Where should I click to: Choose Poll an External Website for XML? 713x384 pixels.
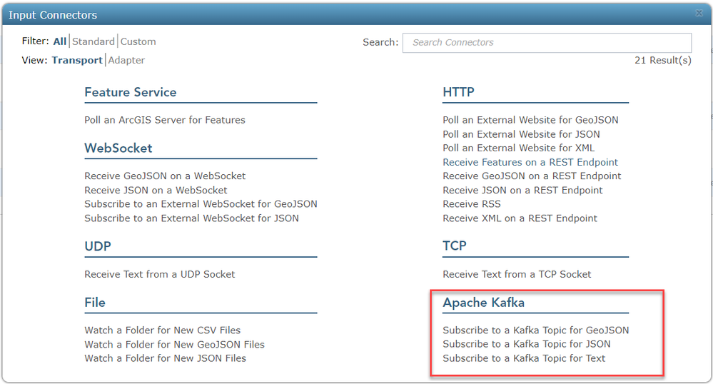(518, 148)
